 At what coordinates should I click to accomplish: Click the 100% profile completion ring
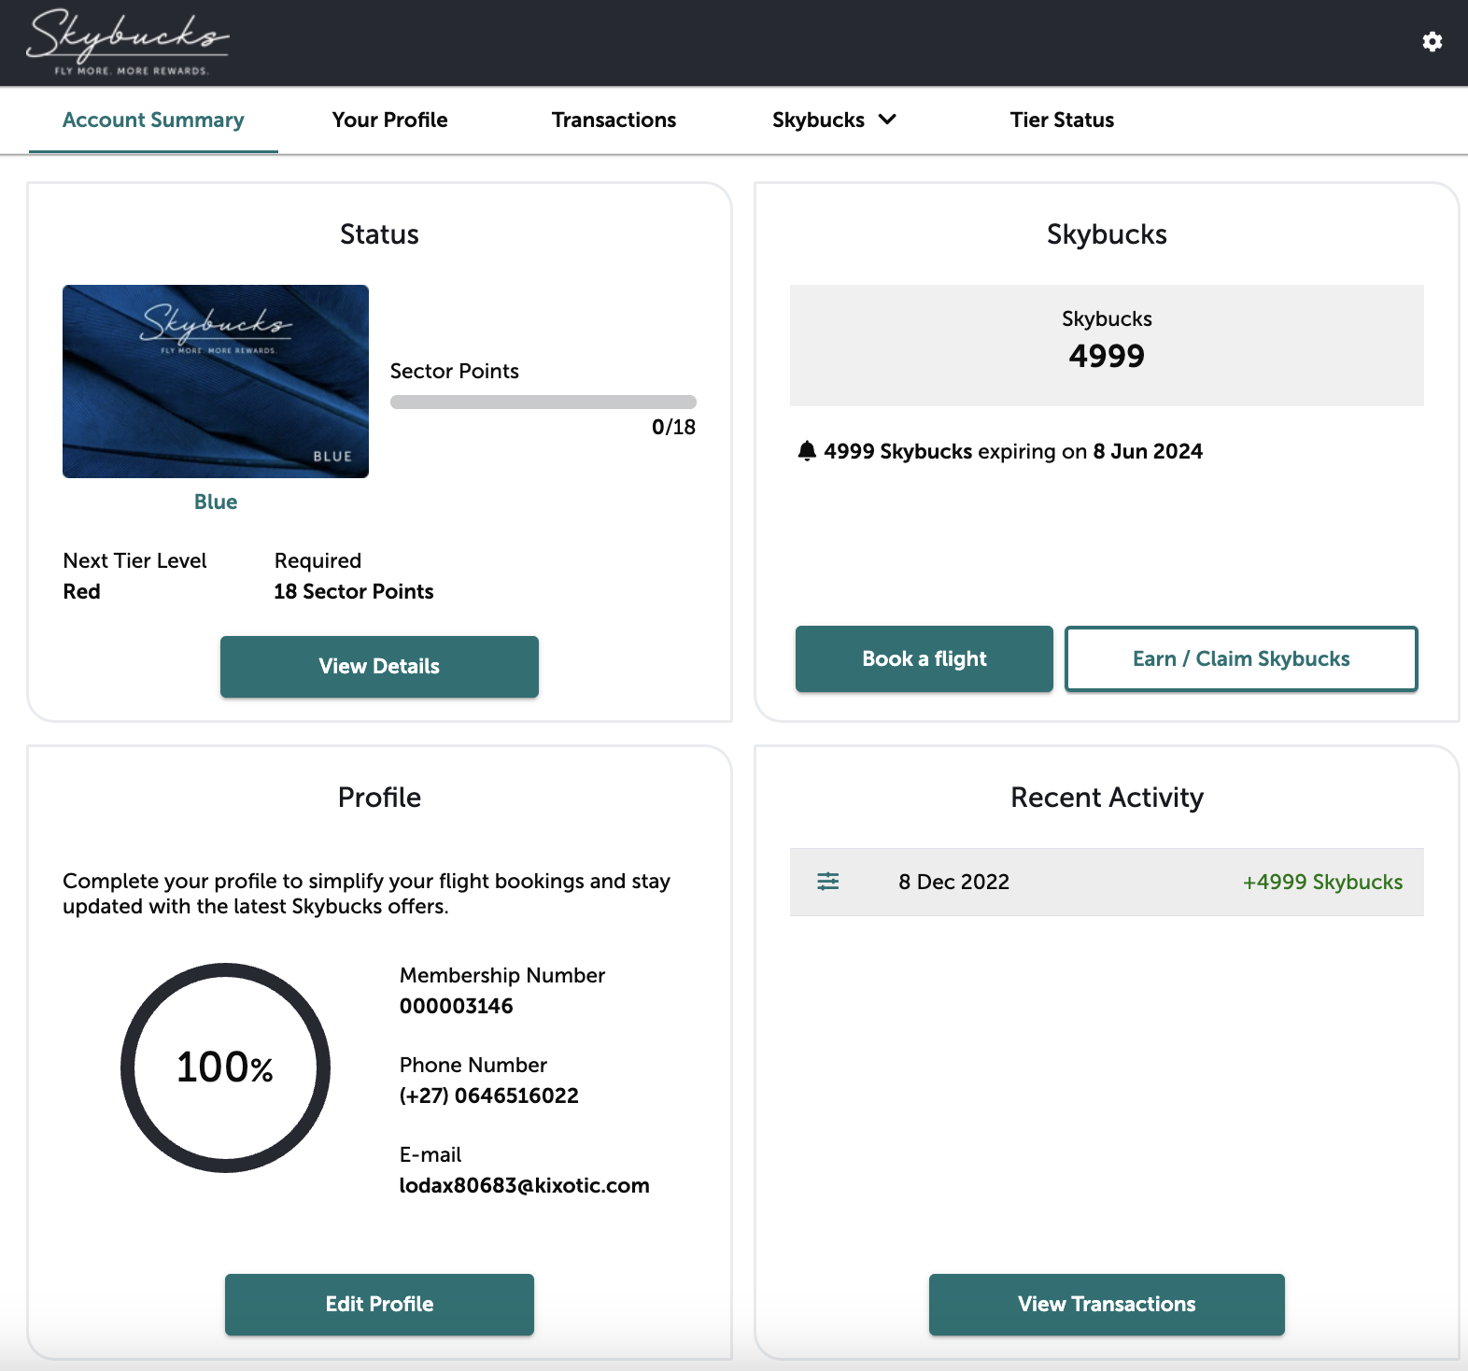(225, 1067)
